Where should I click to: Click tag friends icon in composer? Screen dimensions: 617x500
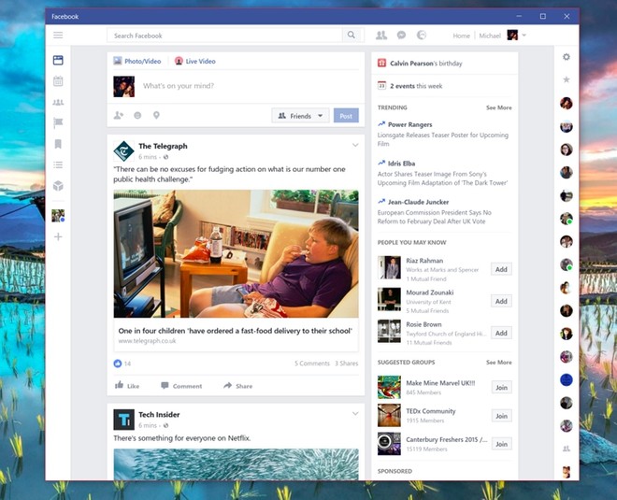point(118,115)
